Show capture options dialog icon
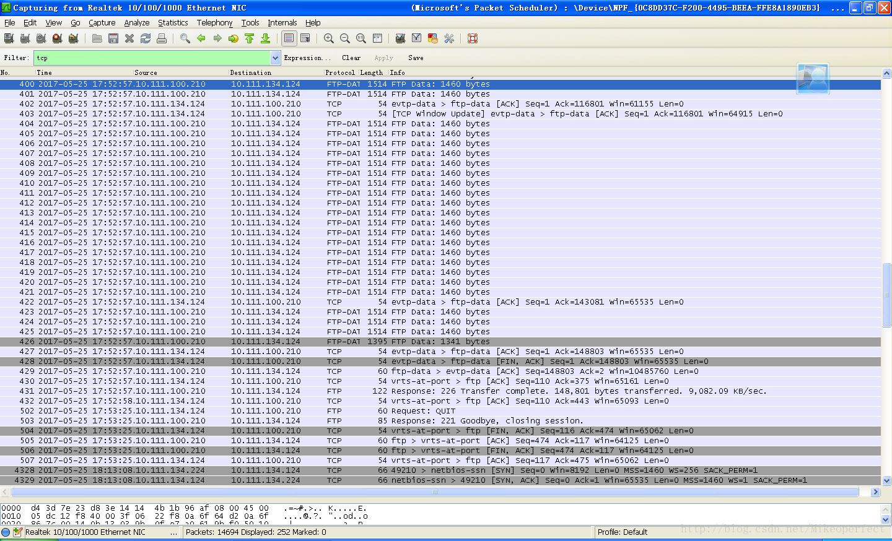The image size is (892, 541). (25, 38)
